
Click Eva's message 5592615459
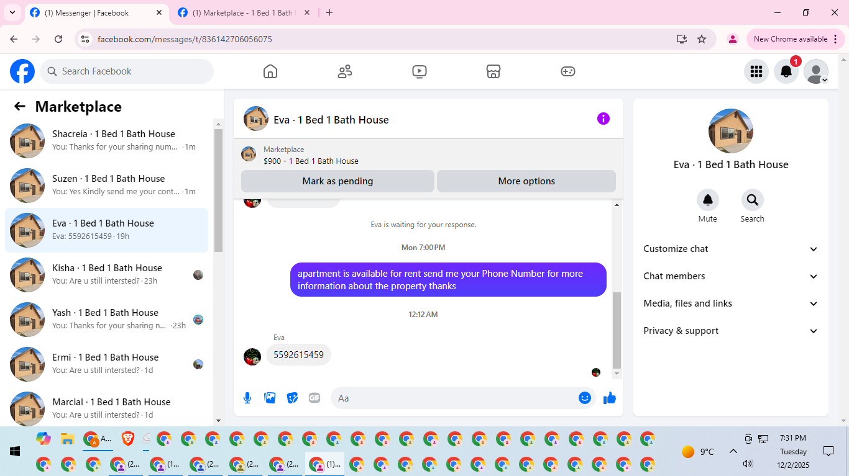tap(298, 355)
